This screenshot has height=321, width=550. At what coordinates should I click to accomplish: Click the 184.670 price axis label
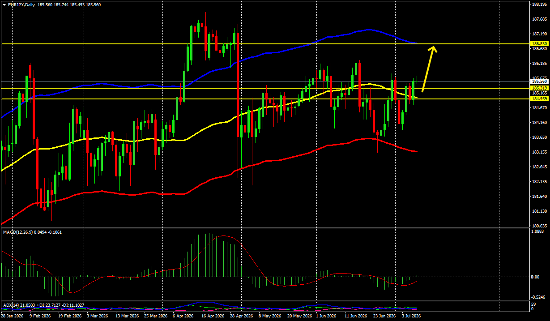539,108
